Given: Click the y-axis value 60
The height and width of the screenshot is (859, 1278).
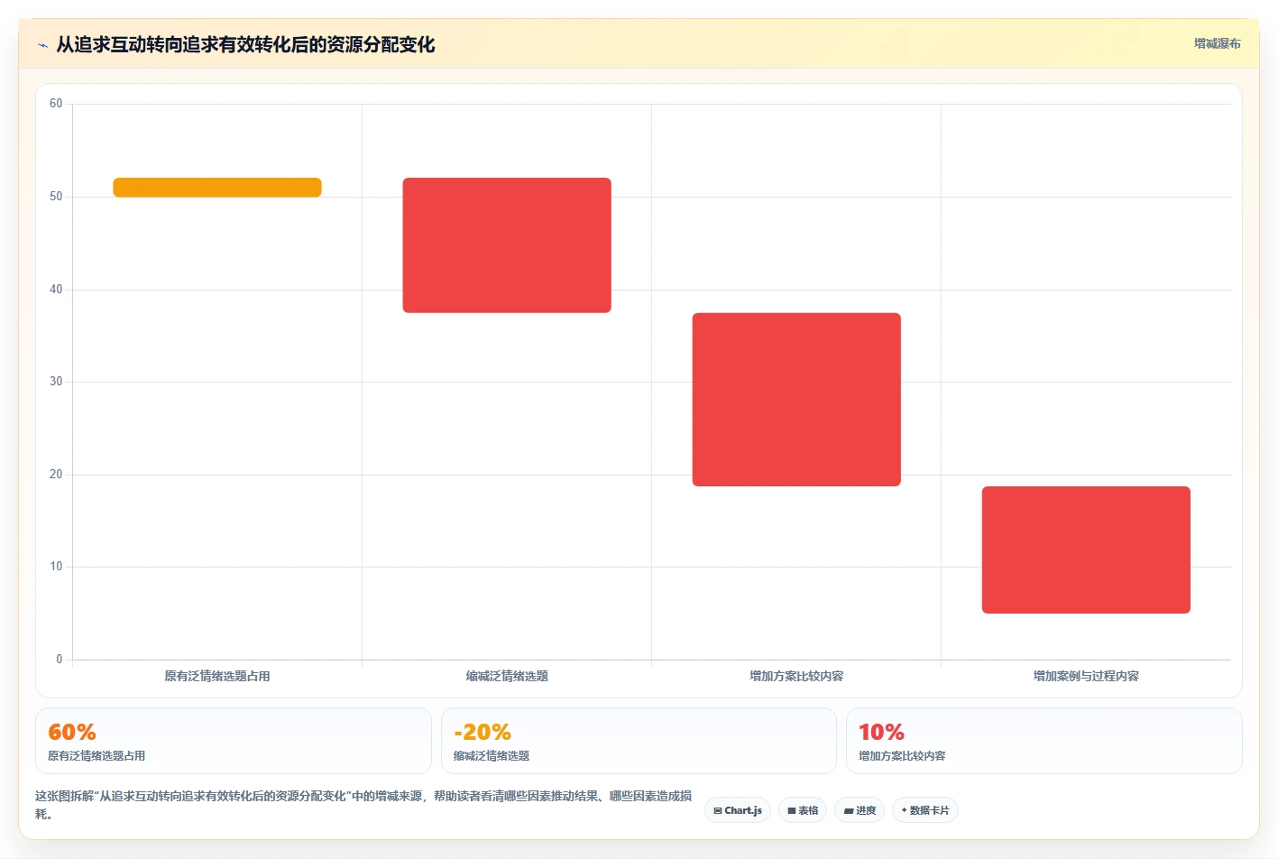Looking at the screenshot, I should [56, 104].
